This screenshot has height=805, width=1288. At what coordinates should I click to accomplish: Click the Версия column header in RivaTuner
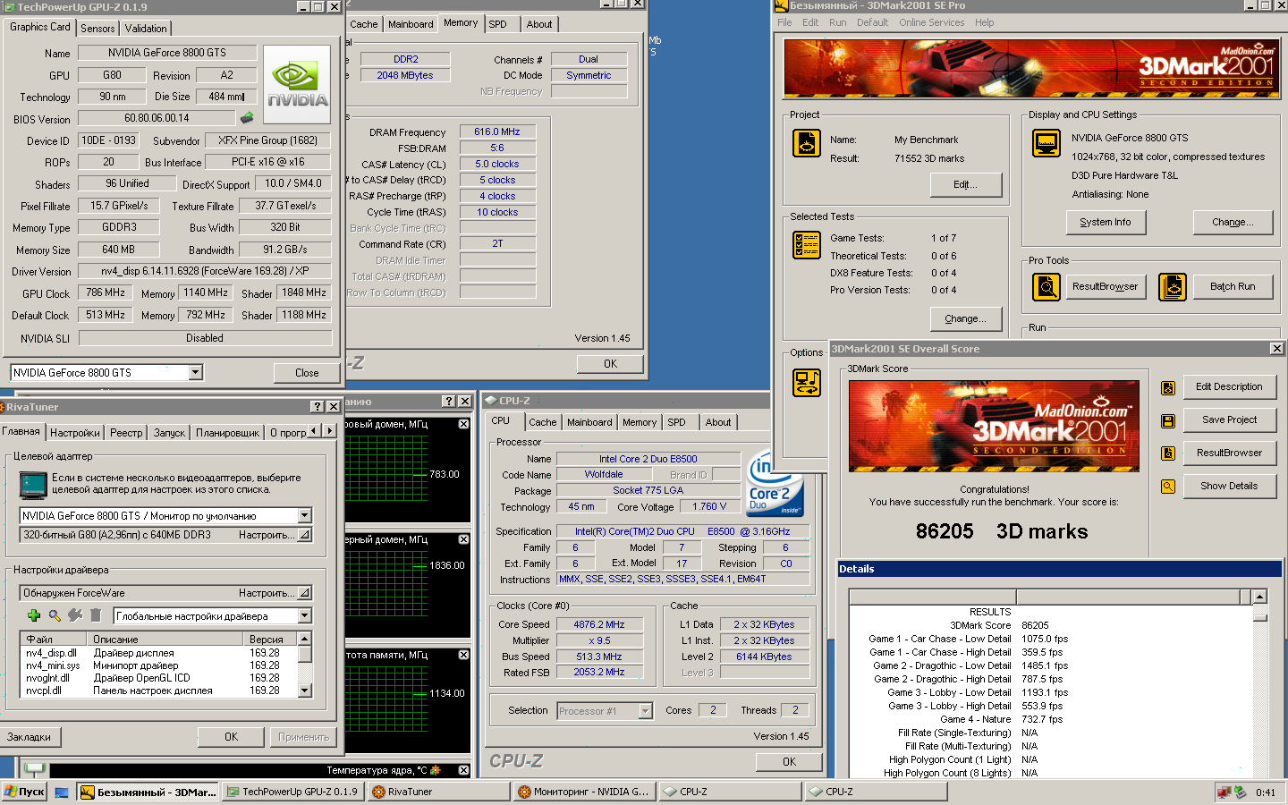(x=270, y=639)
